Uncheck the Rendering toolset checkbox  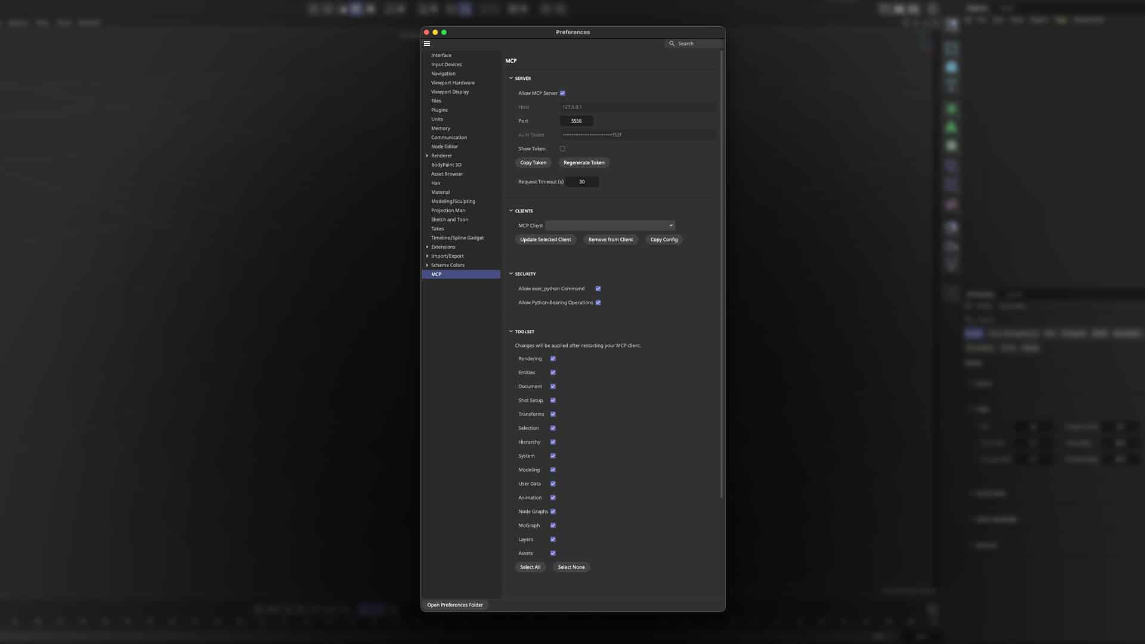tap(553, 358)
